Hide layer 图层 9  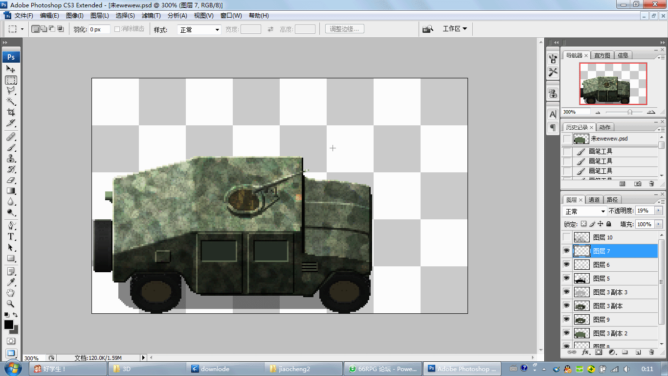pos(567,320)
